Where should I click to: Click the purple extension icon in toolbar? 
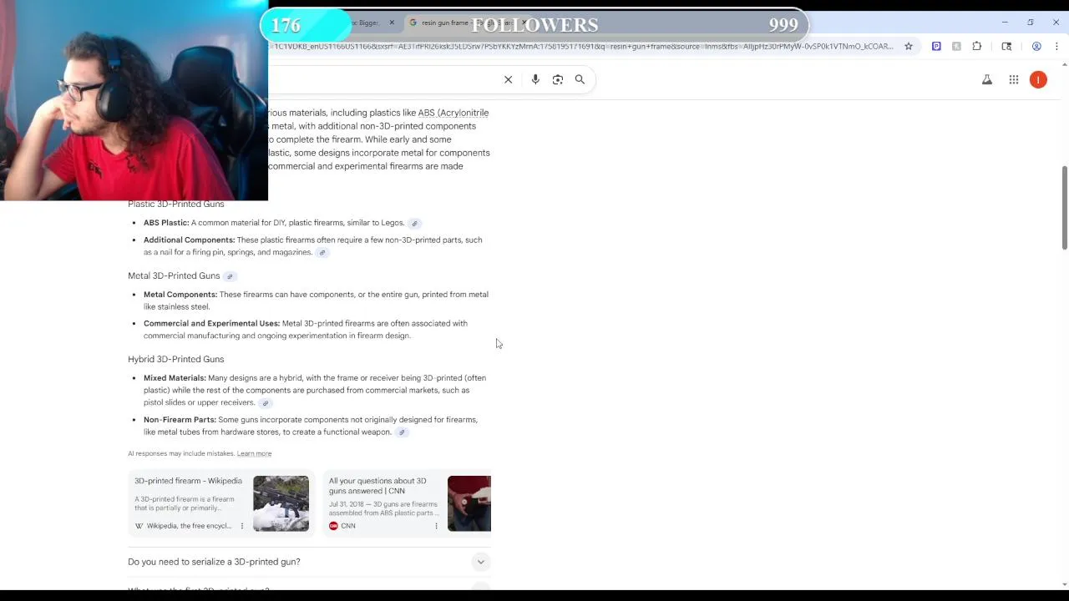(x=936, y=46)
